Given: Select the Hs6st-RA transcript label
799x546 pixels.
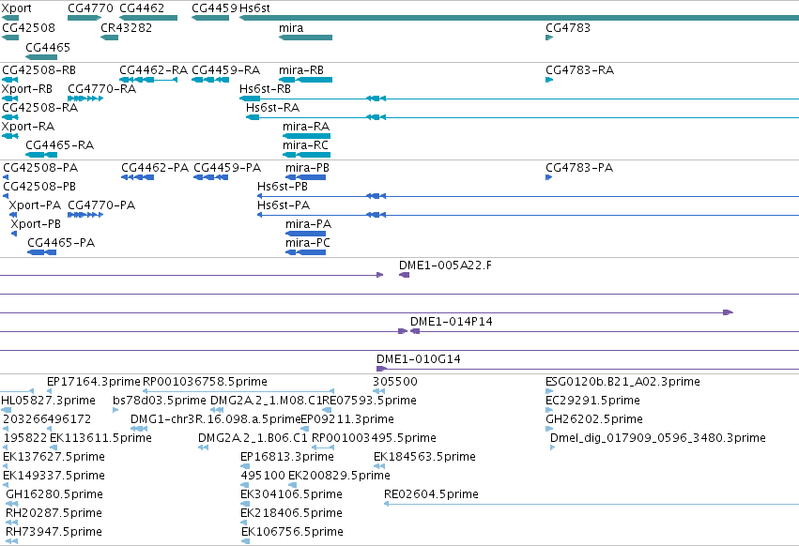Looking at the screenshot, I should [x=272, y=108].
